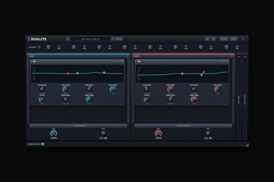
Task: Click the Side EQ High Gain knob
Action: [x=170, y=99]
